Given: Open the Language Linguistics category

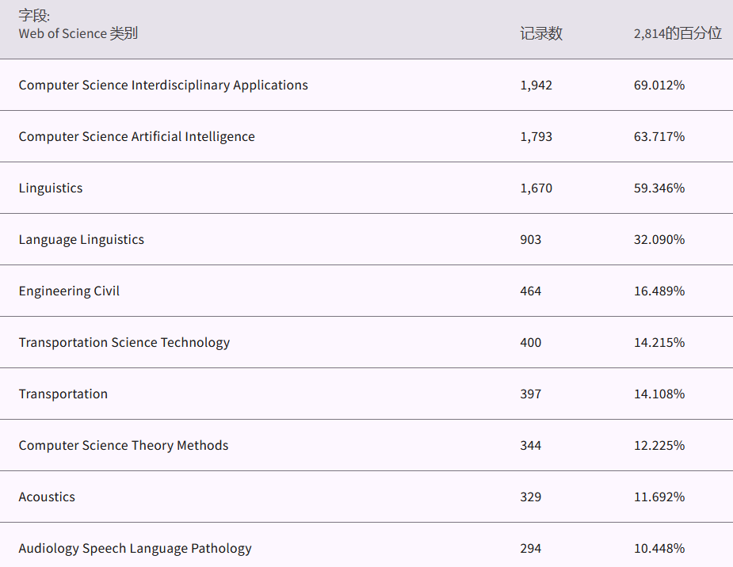Looking at the screenshot, I should [x=82, y=239].
